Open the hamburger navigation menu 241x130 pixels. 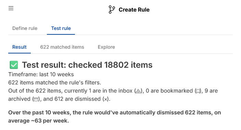tap(11, 8)
